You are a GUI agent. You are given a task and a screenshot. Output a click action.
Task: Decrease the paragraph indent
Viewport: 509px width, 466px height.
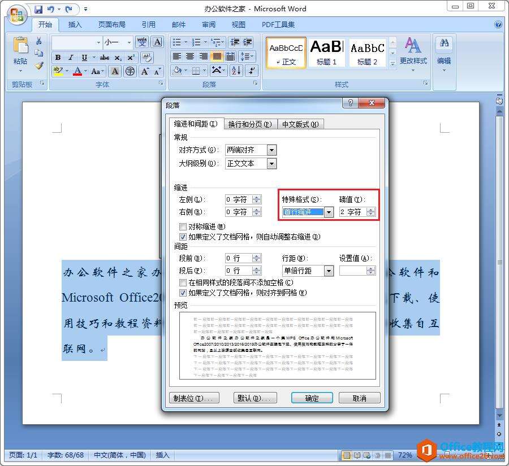(x=234, y=42)
